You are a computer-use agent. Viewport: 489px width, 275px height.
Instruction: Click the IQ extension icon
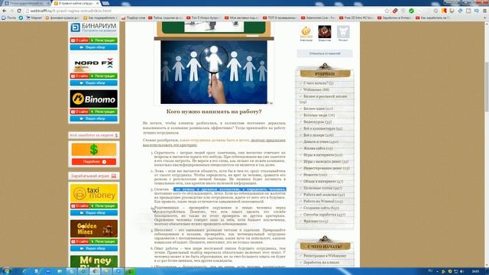click(x=476, y=11)
